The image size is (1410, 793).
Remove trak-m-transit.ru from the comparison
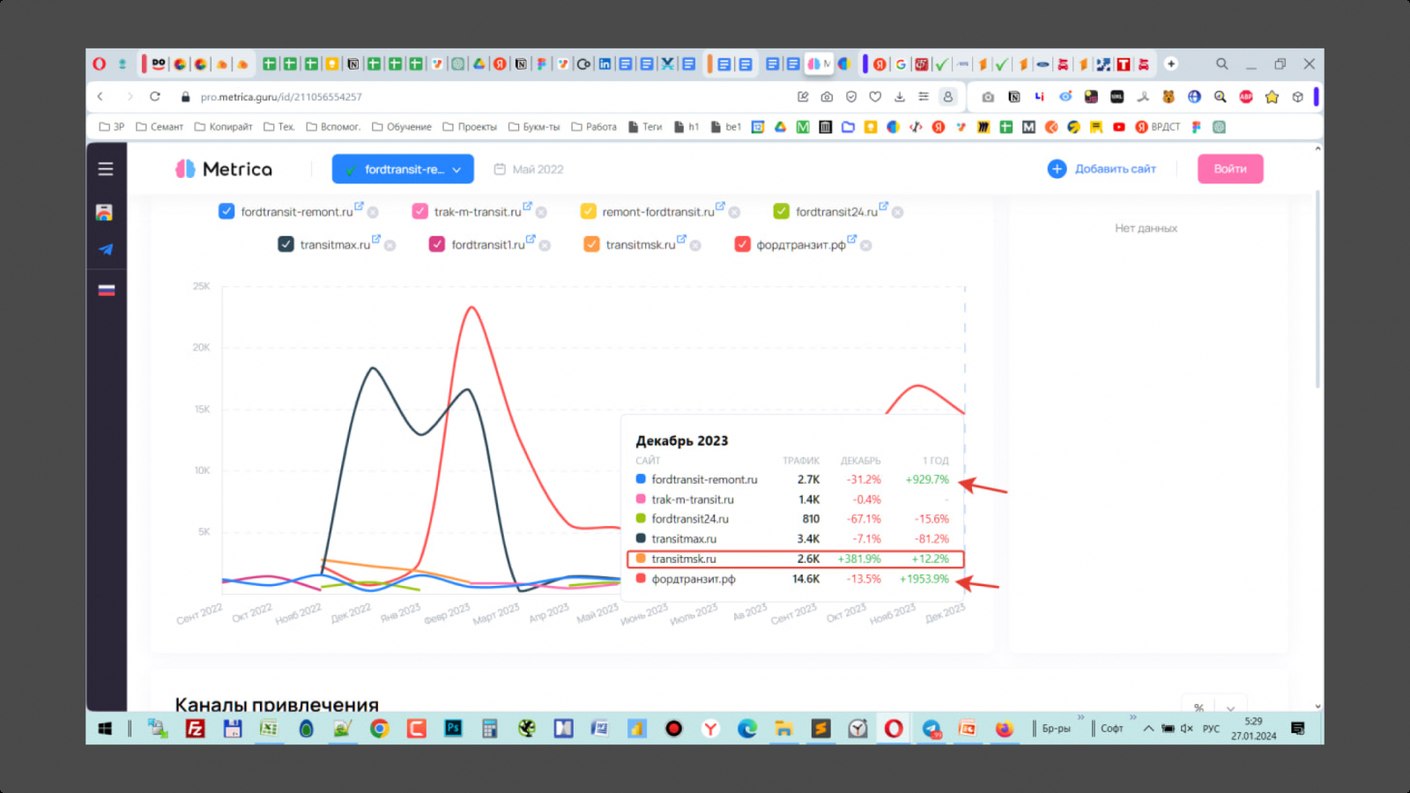coord(541,212)
